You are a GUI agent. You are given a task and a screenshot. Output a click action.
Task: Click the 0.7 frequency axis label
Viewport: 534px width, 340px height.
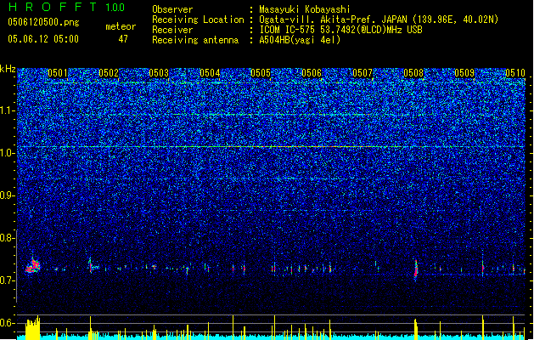[8, 280]
